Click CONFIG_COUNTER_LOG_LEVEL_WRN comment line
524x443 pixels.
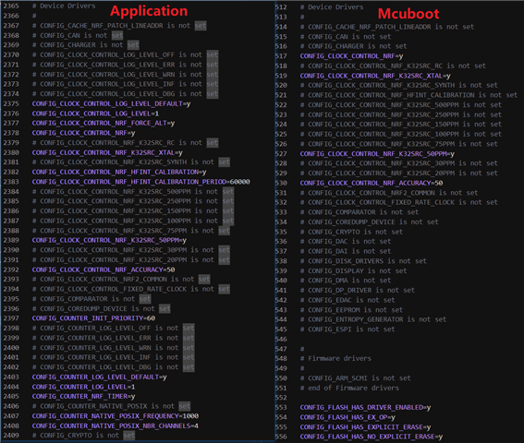[x=114, y=348]
